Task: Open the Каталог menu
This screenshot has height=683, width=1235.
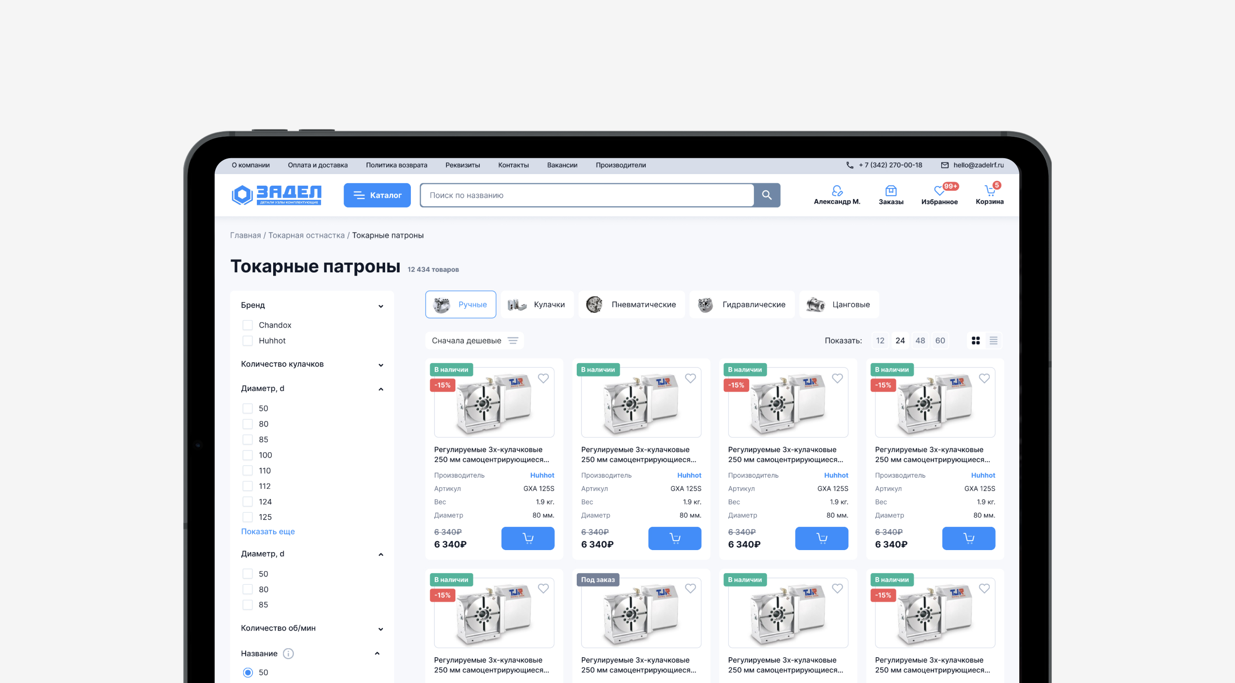Action: (x=377, y=195)
